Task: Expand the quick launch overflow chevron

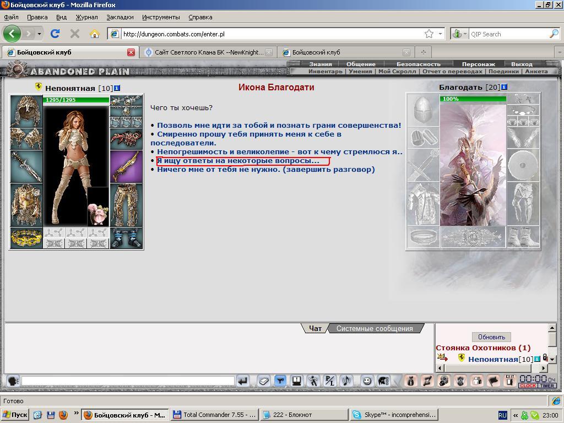Action: click(76, 413)
